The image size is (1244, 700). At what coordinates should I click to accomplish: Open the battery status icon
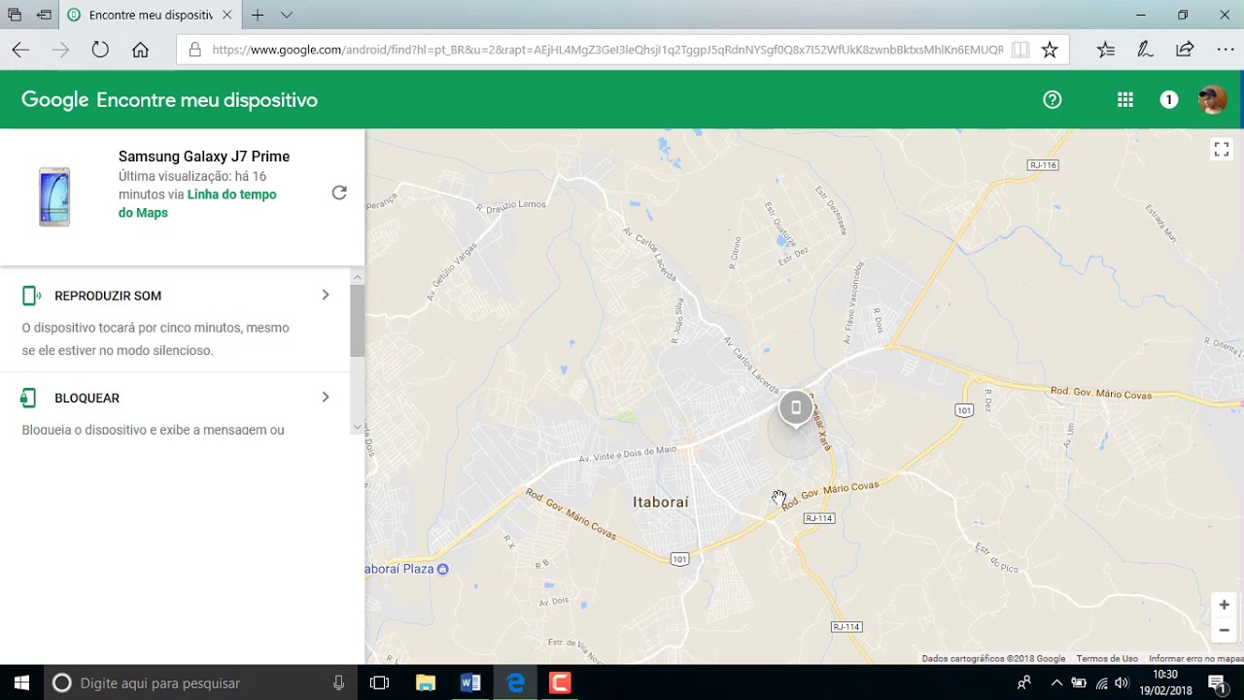click(1079, 682)
